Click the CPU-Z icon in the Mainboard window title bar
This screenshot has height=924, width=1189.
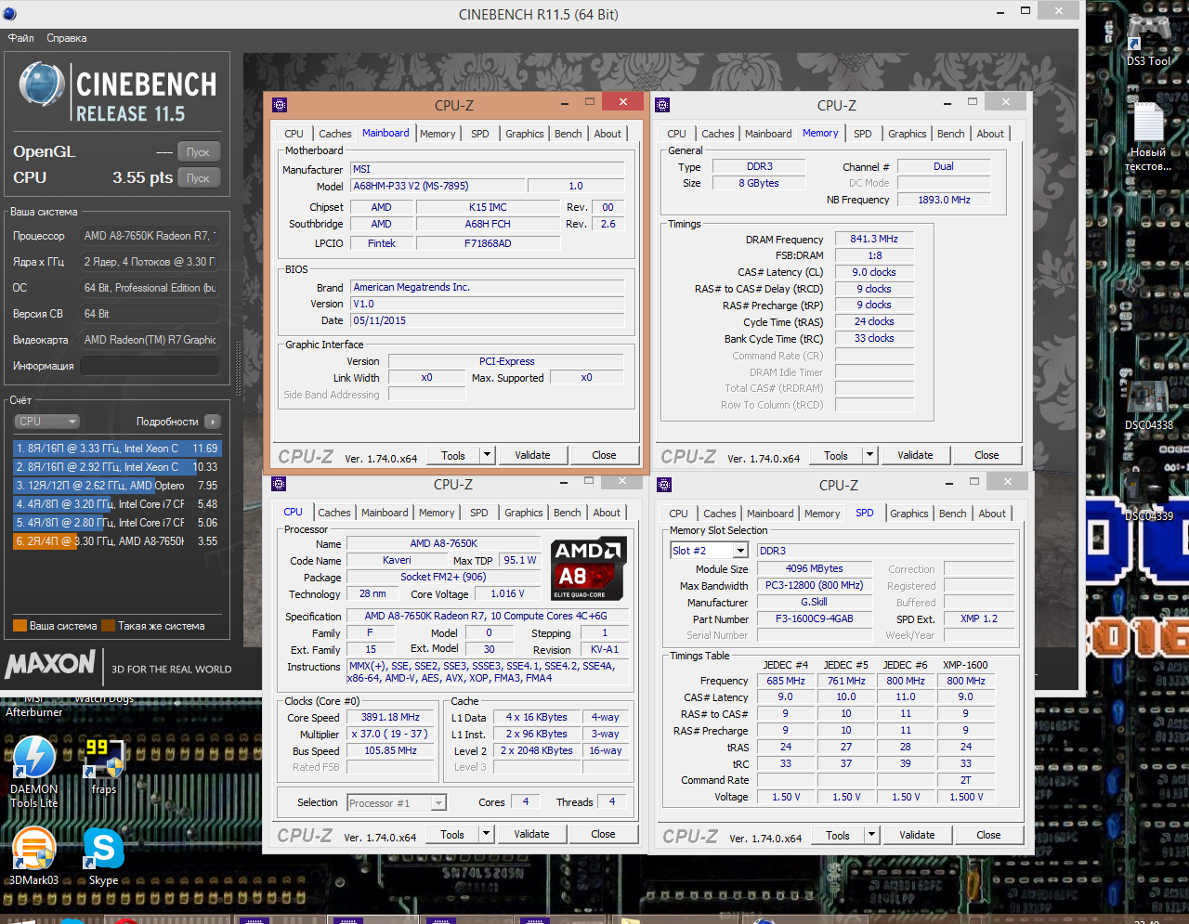point(280,105)
